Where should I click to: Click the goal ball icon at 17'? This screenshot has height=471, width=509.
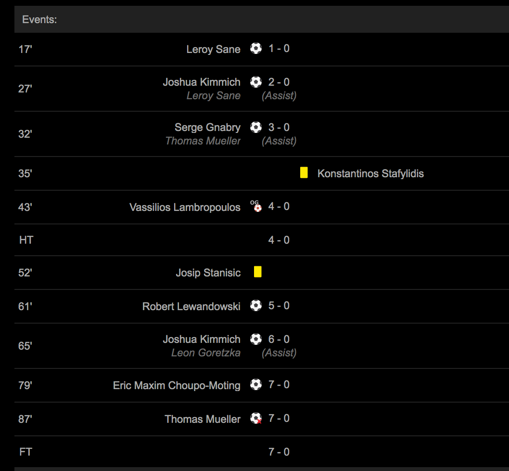[x=256, y=48]
